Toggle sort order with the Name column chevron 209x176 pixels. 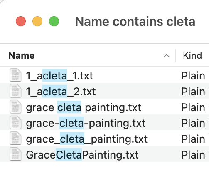[167, 56]
